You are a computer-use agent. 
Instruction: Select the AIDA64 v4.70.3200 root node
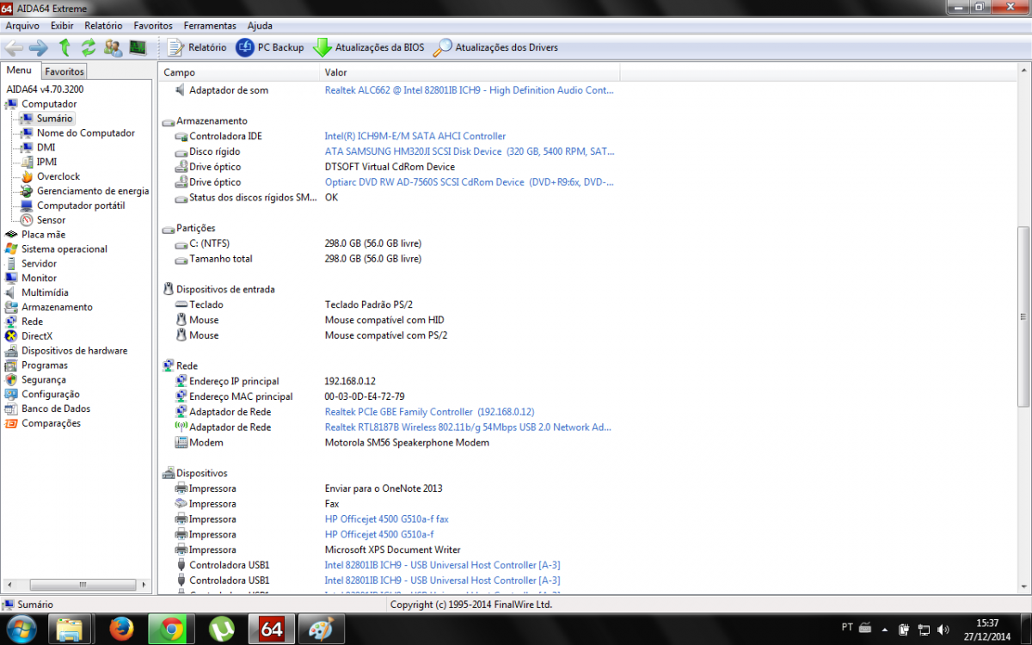(45, 89)
